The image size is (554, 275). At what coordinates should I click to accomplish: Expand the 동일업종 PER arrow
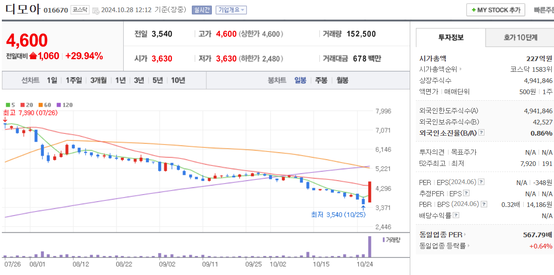(464, 235)
